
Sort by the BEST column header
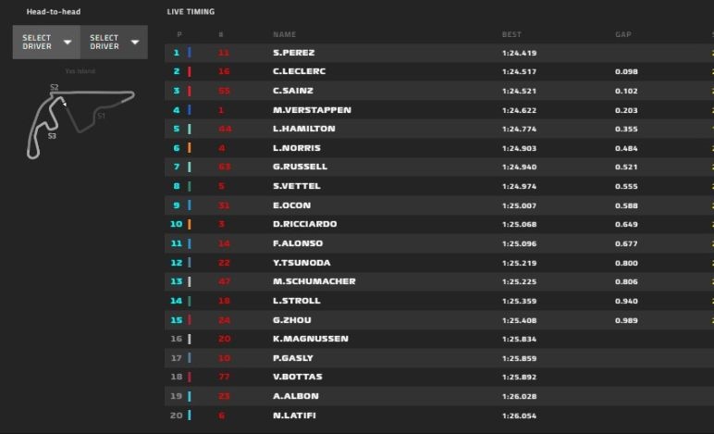(511, 34)
